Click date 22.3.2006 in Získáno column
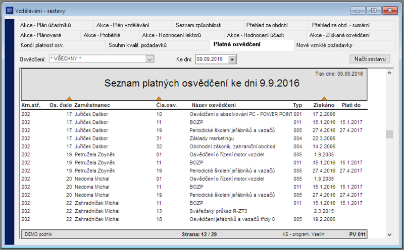Image resolution: width=404 pixels, height=250 pixels. pyautogui.click(x=324, y=139)
